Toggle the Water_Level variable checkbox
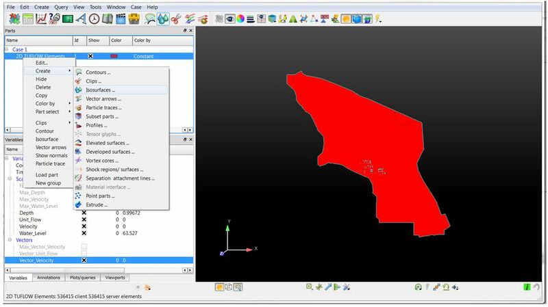This screenshot has width=548, height=307. 84,233
